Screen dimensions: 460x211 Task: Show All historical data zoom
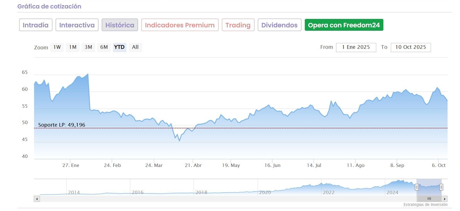coord(135,47)
